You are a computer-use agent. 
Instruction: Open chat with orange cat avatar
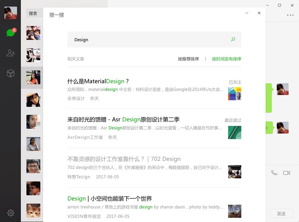pos(33,211)
